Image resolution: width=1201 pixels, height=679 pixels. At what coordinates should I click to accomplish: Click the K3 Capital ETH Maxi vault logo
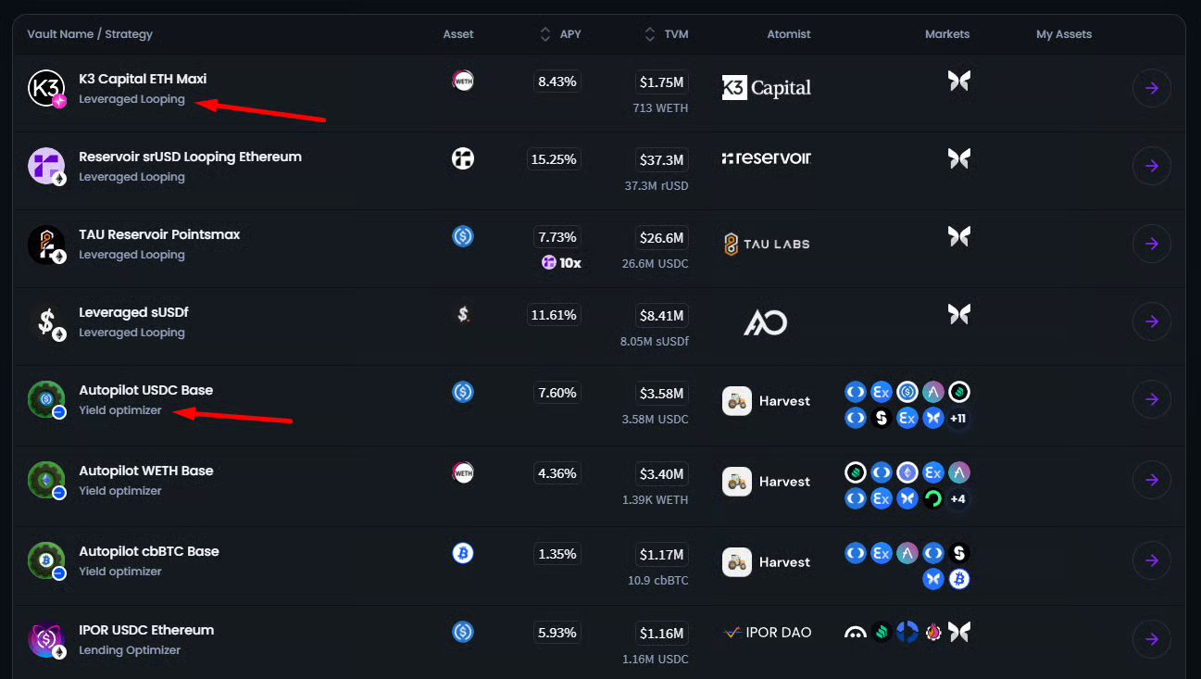(x=45, y=88)
